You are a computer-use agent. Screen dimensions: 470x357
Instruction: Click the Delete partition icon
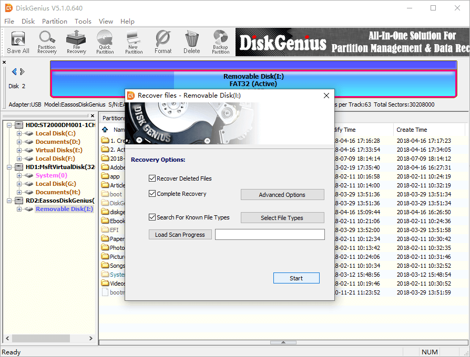(x=191, y=42)
